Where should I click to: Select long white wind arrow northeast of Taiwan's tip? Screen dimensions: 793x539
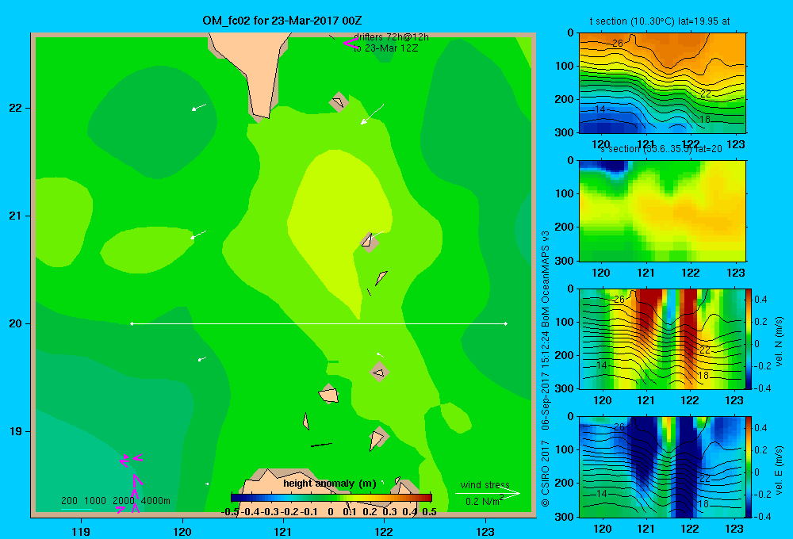pyautogui.click(x=372, y=114)
